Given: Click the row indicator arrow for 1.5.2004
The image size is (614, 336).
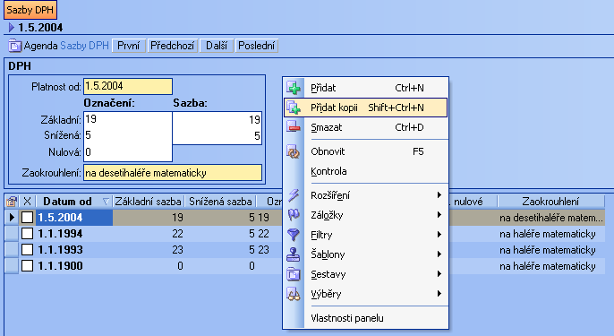Looking at the screenshot, I should (12, 217).
